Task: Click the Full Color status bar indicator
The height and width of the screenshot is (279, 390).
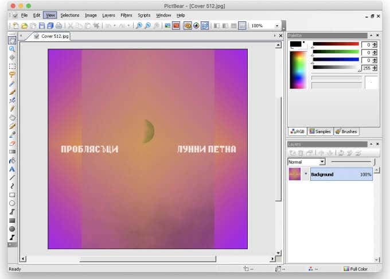Action: click(356, 269)
